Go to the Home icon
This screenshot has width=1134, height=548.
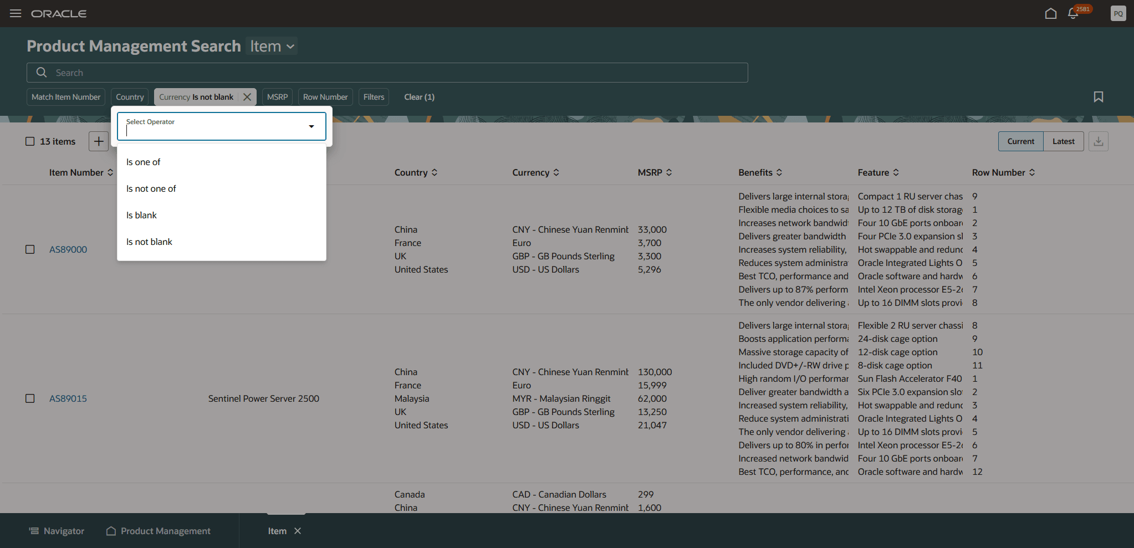tap(1050, 13)
